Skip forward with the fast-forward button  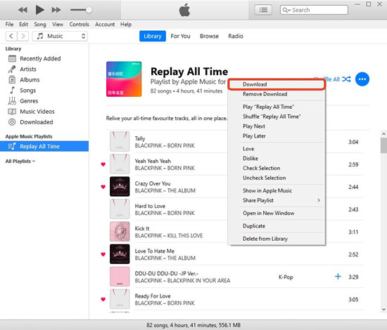point(56,10)
